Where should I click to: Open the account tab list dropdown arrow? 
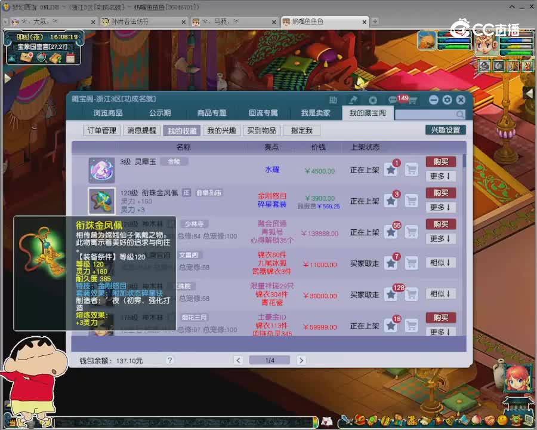5,21
